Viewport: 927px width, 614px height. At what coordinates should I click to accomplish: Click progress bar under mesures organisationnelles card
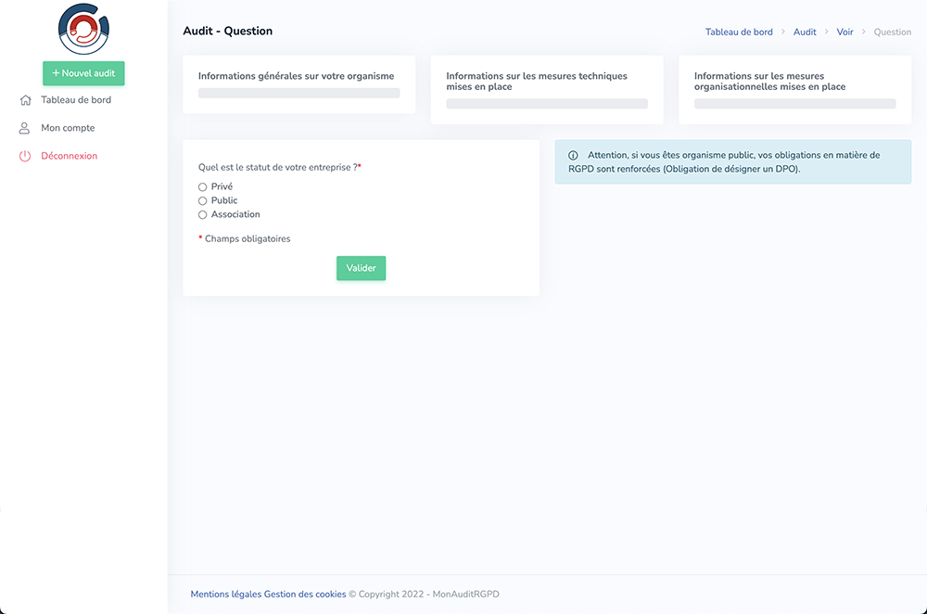point(794,104)
